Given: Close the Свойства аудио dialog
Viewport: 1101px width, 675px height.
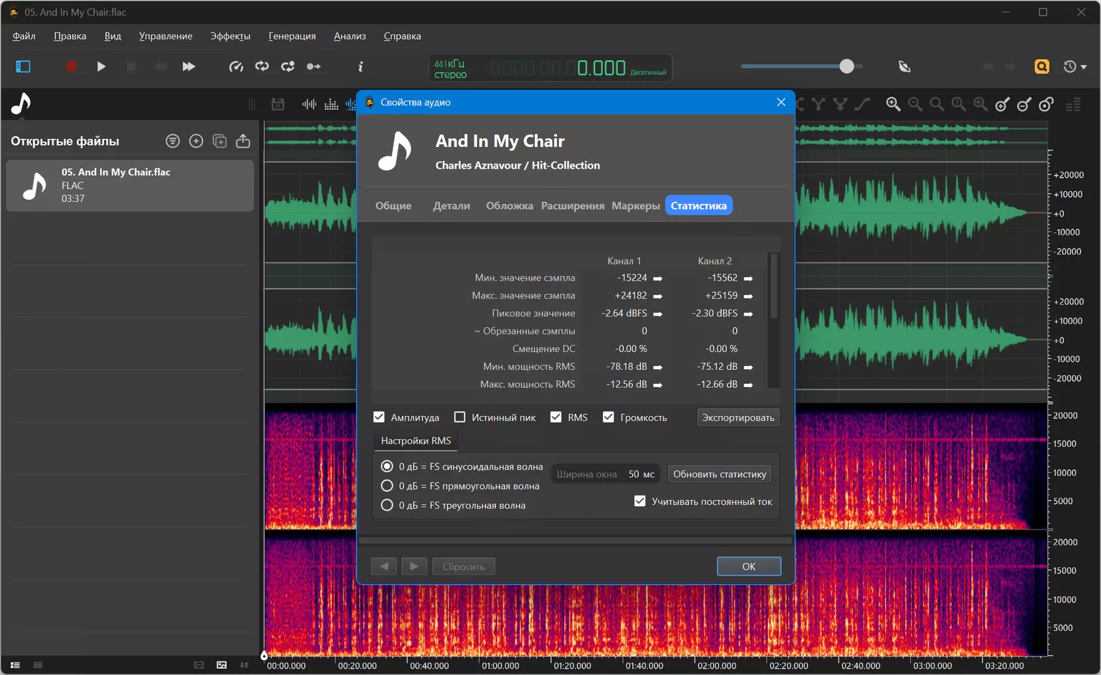Looking at the screenshot, I should pos(781,102).
